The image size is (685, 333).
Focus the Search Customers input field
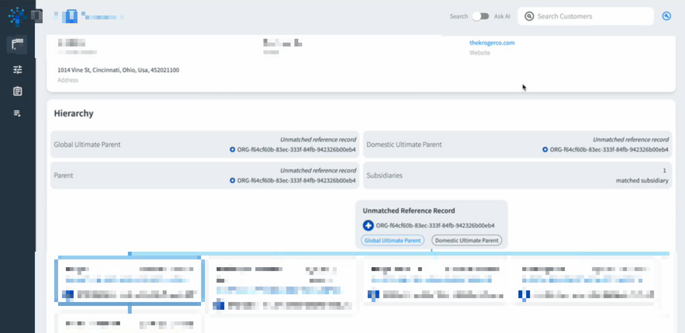[586, 16]
